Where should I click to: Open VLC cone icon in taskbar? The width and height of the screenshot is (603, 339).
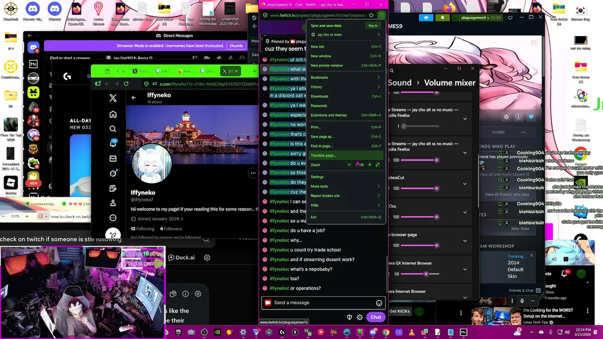(x=412, y=332)
